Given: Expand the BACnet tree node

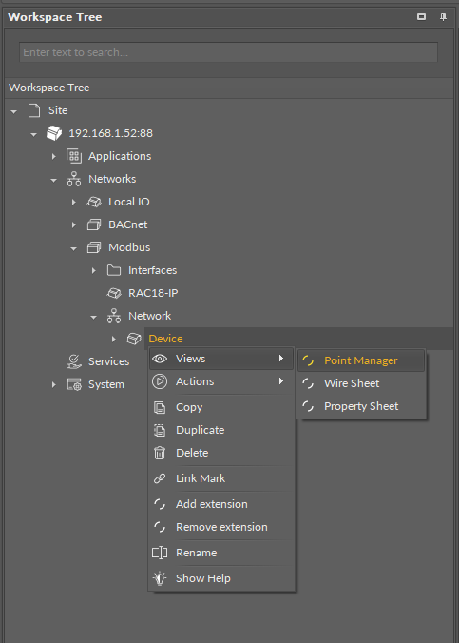Looking at the screenshot, I should click(74, 224).
